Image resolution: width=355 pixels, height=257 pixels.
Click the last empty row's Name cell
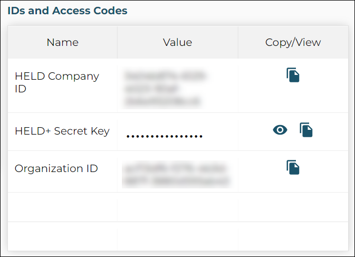pos(62,236)
